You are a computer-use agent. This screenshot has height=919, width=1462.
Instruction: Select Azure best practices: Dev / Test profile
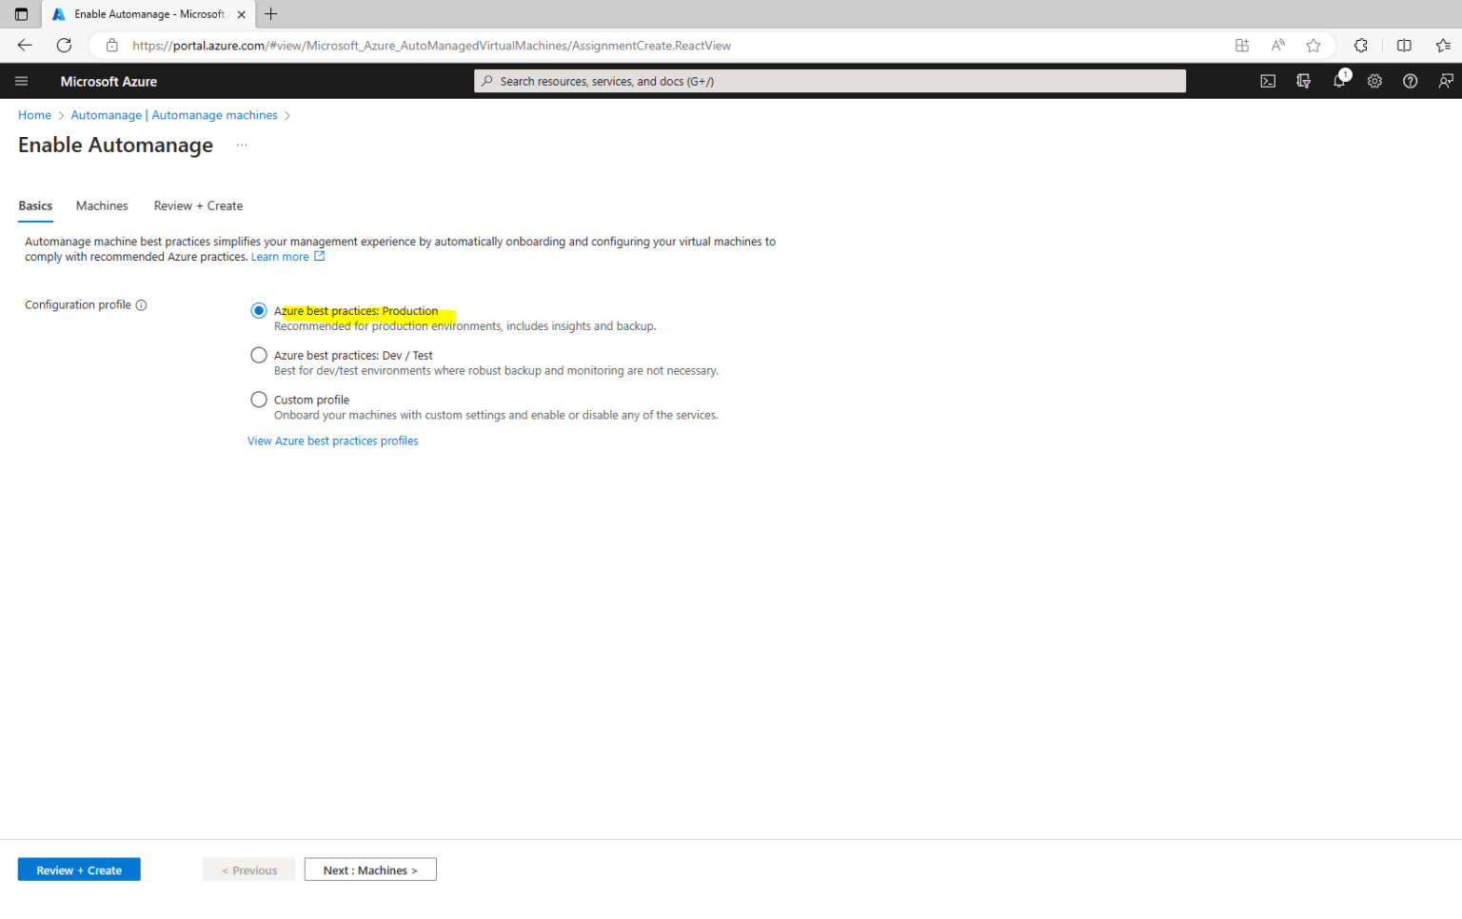[258, 355]
